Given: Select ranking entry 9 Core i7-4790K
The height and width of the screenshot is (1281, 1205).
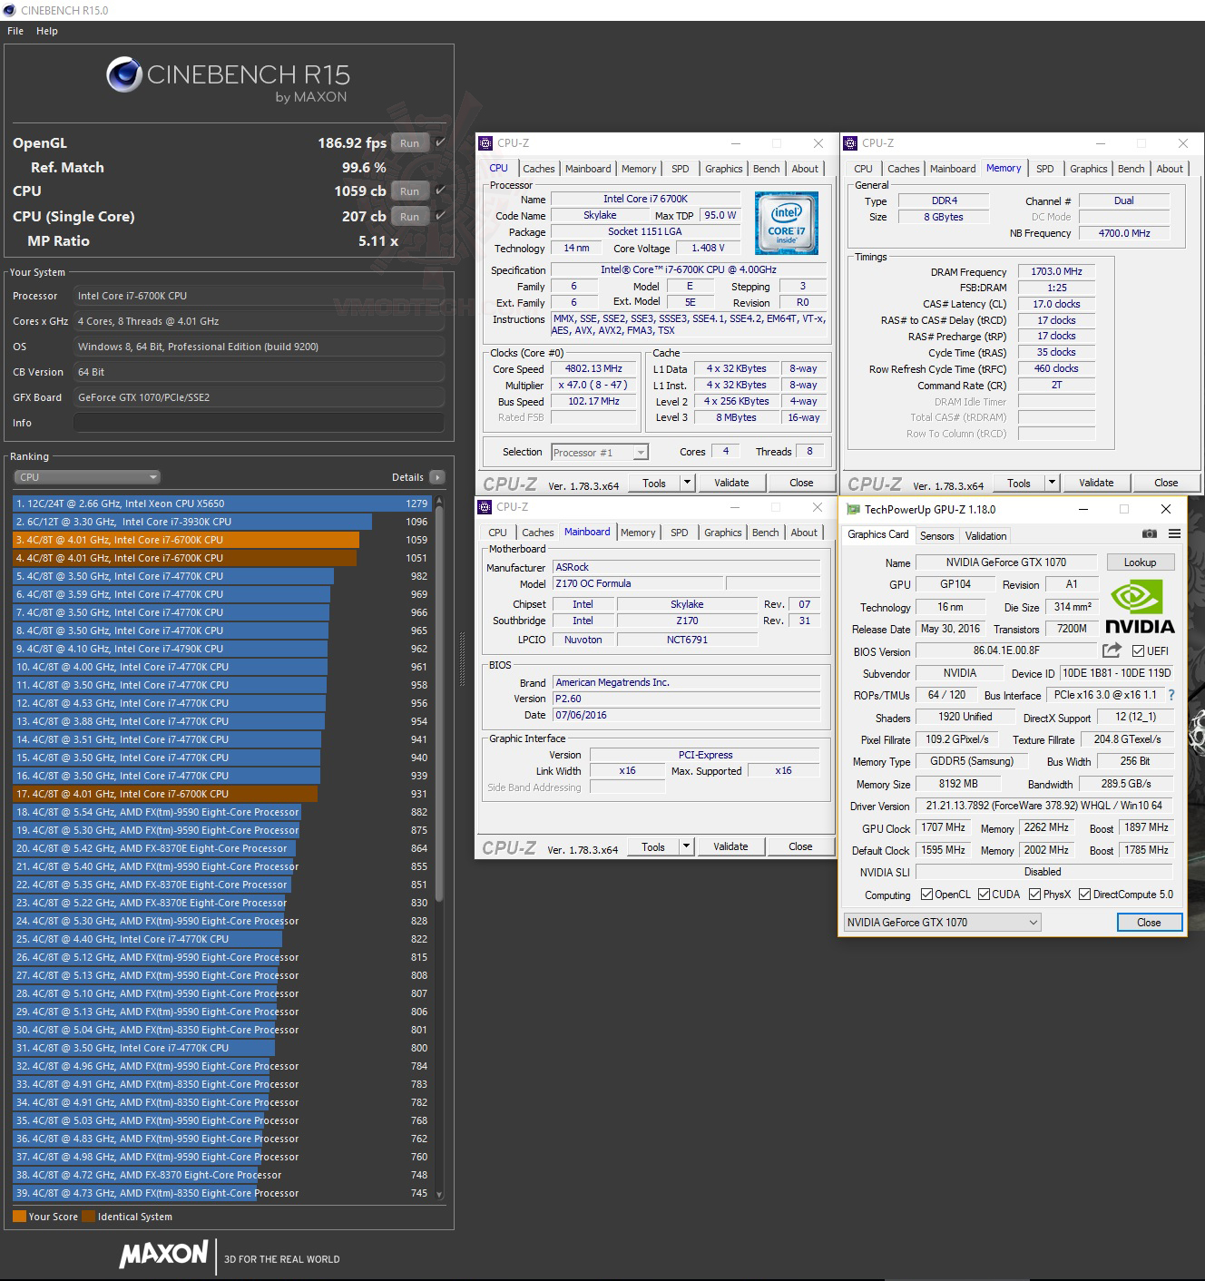Looking at the screenshot, I should point(221,649).
